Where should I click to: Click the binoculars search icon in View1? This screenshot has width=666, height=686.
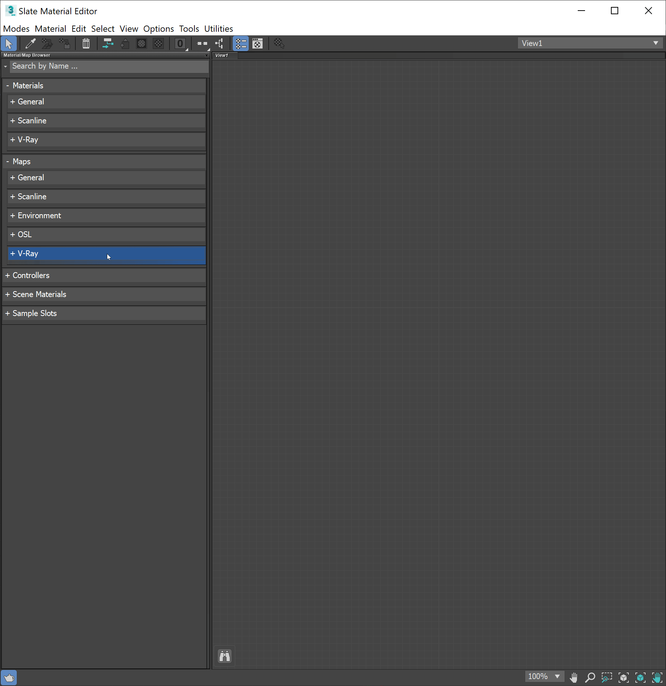point(225,656)
